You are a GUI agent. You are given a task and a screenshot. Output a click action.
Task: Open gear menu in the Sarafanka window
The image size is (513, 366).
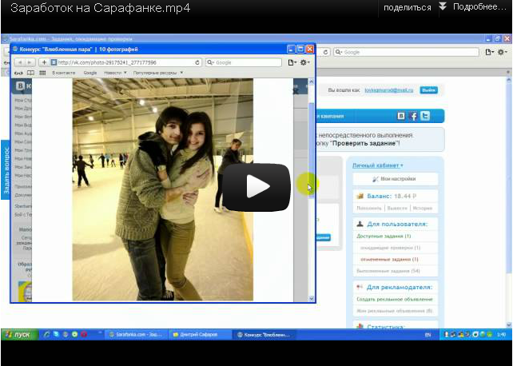[x=502, y=52]
